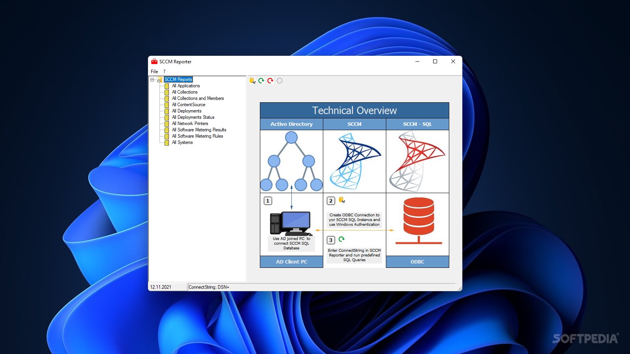Click the SCCM Reports root folder icon
This screenshot has width=630, height=354.
coord(159,80)
